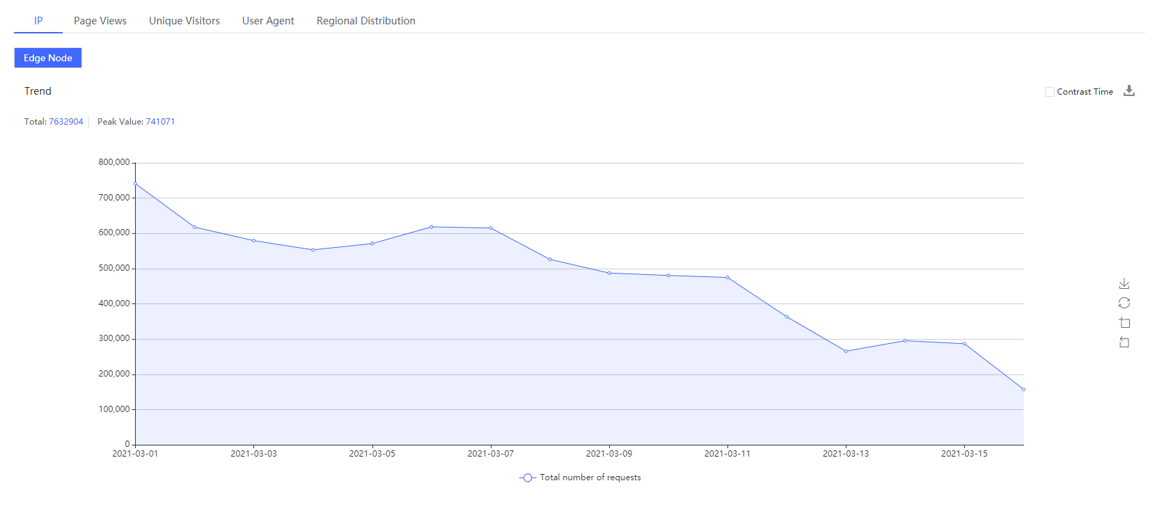This screenshot has width=1157, height=506.
Task: Select the data point above 2021-03-11
Action: [727, 278]
